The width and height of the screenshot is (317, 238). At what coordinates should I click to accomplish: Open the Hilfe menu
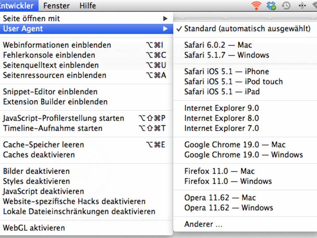click(x=87, y=6)
